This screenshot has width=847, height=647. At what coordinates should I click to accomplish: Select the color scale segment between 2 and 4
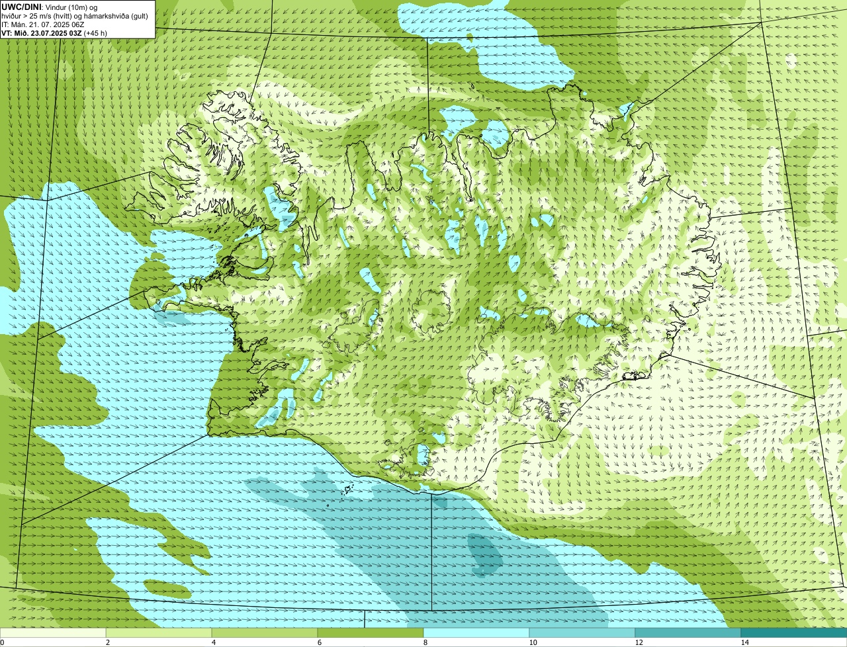pyautogui.click(x=159, y=632)
